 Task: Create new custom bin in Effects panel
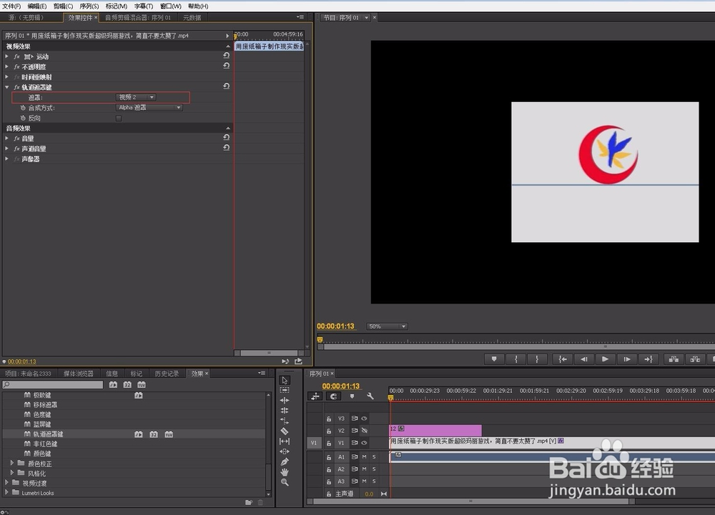249,502
